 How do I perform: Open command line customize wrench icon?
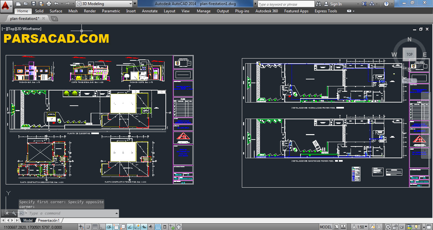14,213
